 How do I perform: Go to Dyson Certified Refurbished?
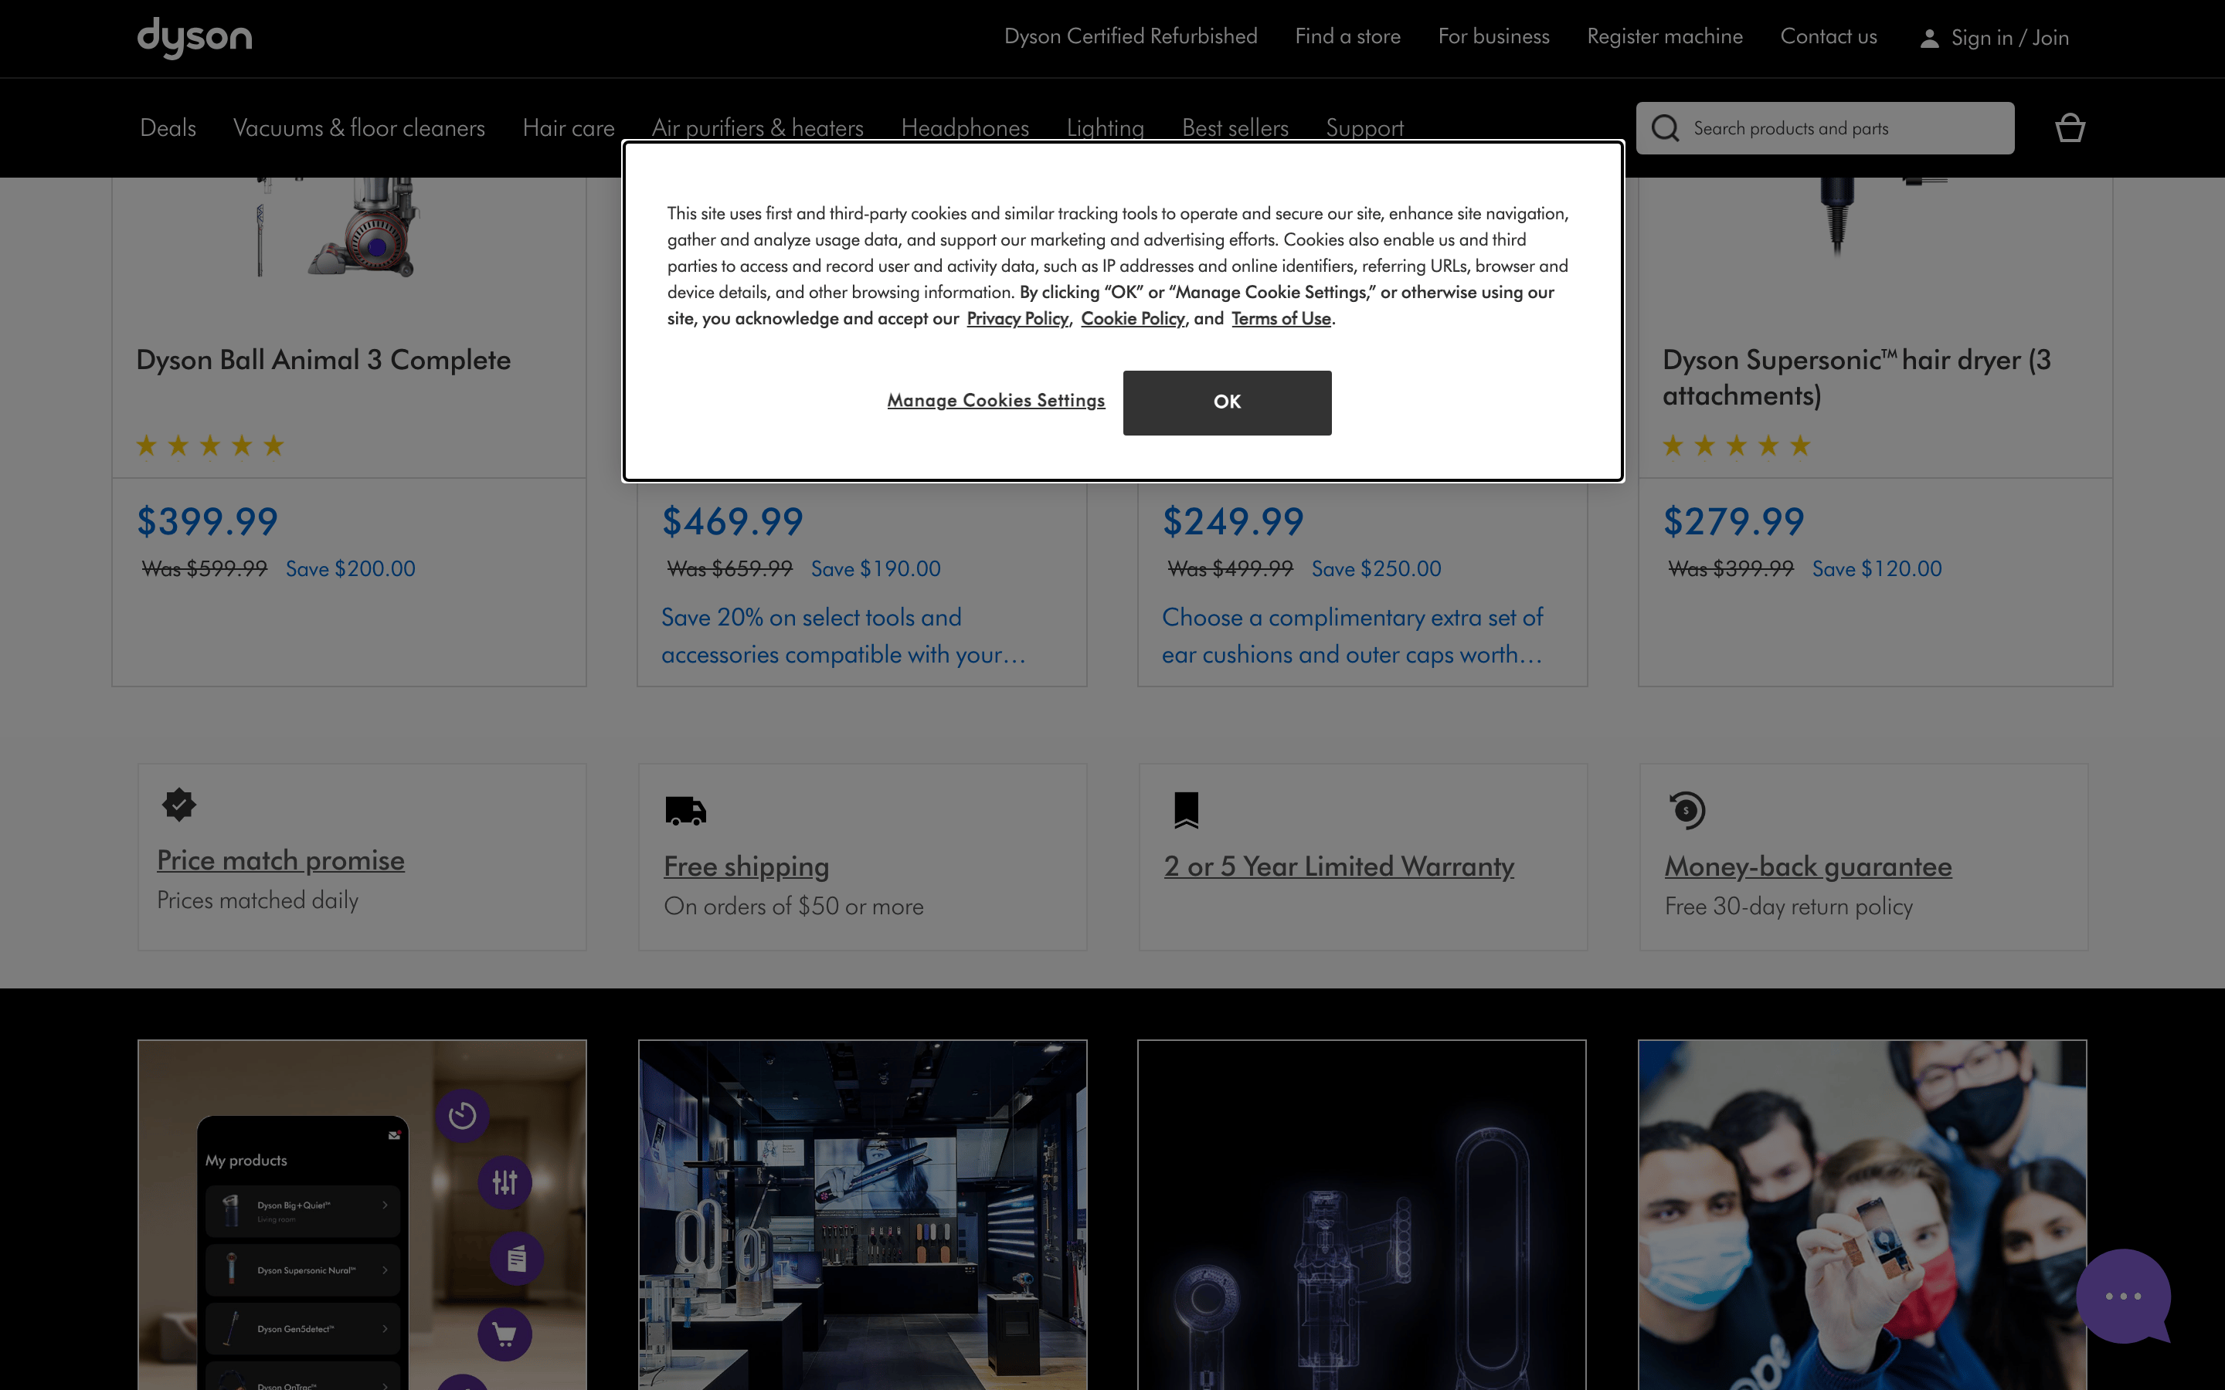point(1130,37)
